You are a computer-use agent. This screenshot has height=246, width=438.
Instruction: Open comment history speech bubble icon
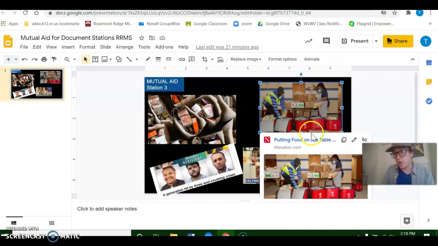tap(326, 41)
